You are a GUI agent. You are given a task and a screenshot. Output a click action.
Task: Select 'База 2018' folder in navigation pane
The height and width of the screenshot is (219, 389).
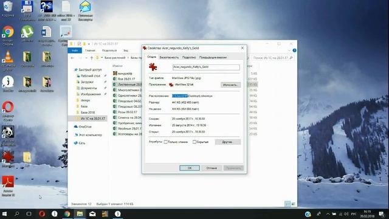pos(88,113)
